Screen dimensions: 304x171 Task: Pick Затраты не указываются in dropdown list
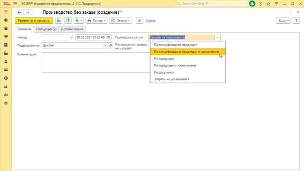(x=188, y=79)
